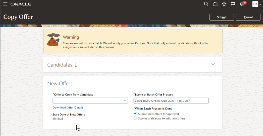Open the Favorites star icon
Image resolution: width=263 pixels, height=136 pixels.
pyautogui.click(x=224, y=4)
